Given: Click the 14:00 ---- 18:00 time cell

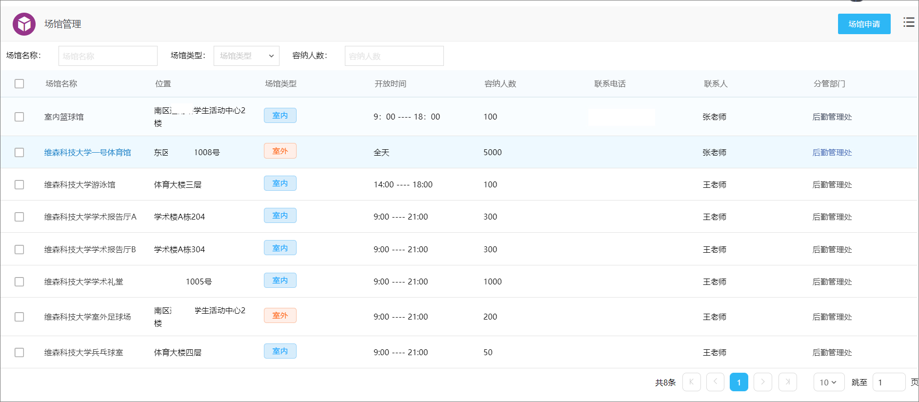Looking at the screenshot, I should click(x=403, y=184).
